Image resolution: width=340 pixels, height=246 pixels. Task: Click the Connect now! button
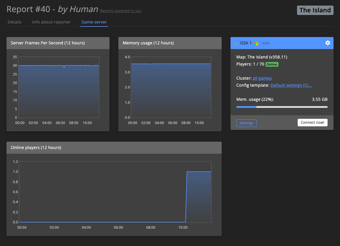[x=312, y=122]
